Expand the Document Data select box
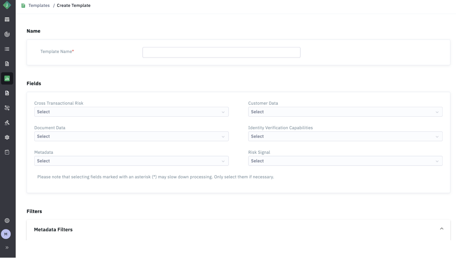 coord(131,137)
